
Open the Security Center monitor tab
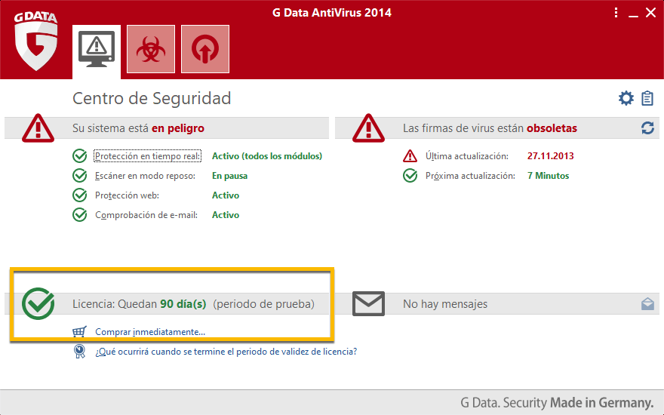[x=97, y=51]
